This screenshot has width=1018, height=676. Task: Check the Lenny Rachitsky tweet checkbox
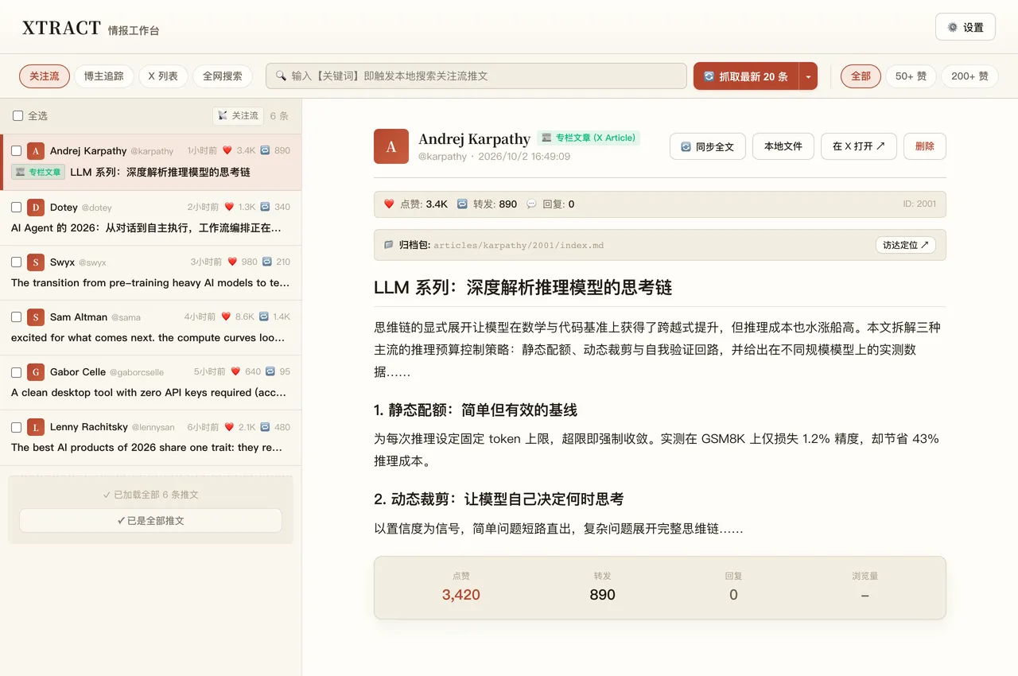coord(16,427)
